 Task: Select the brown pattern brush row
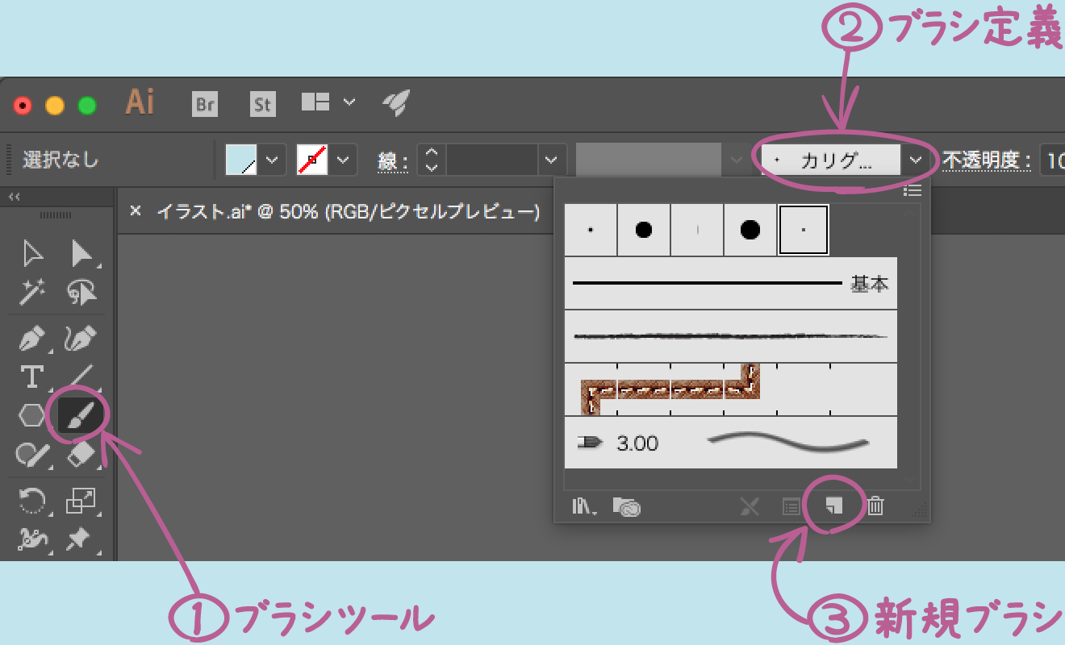[x=731, y=389]
